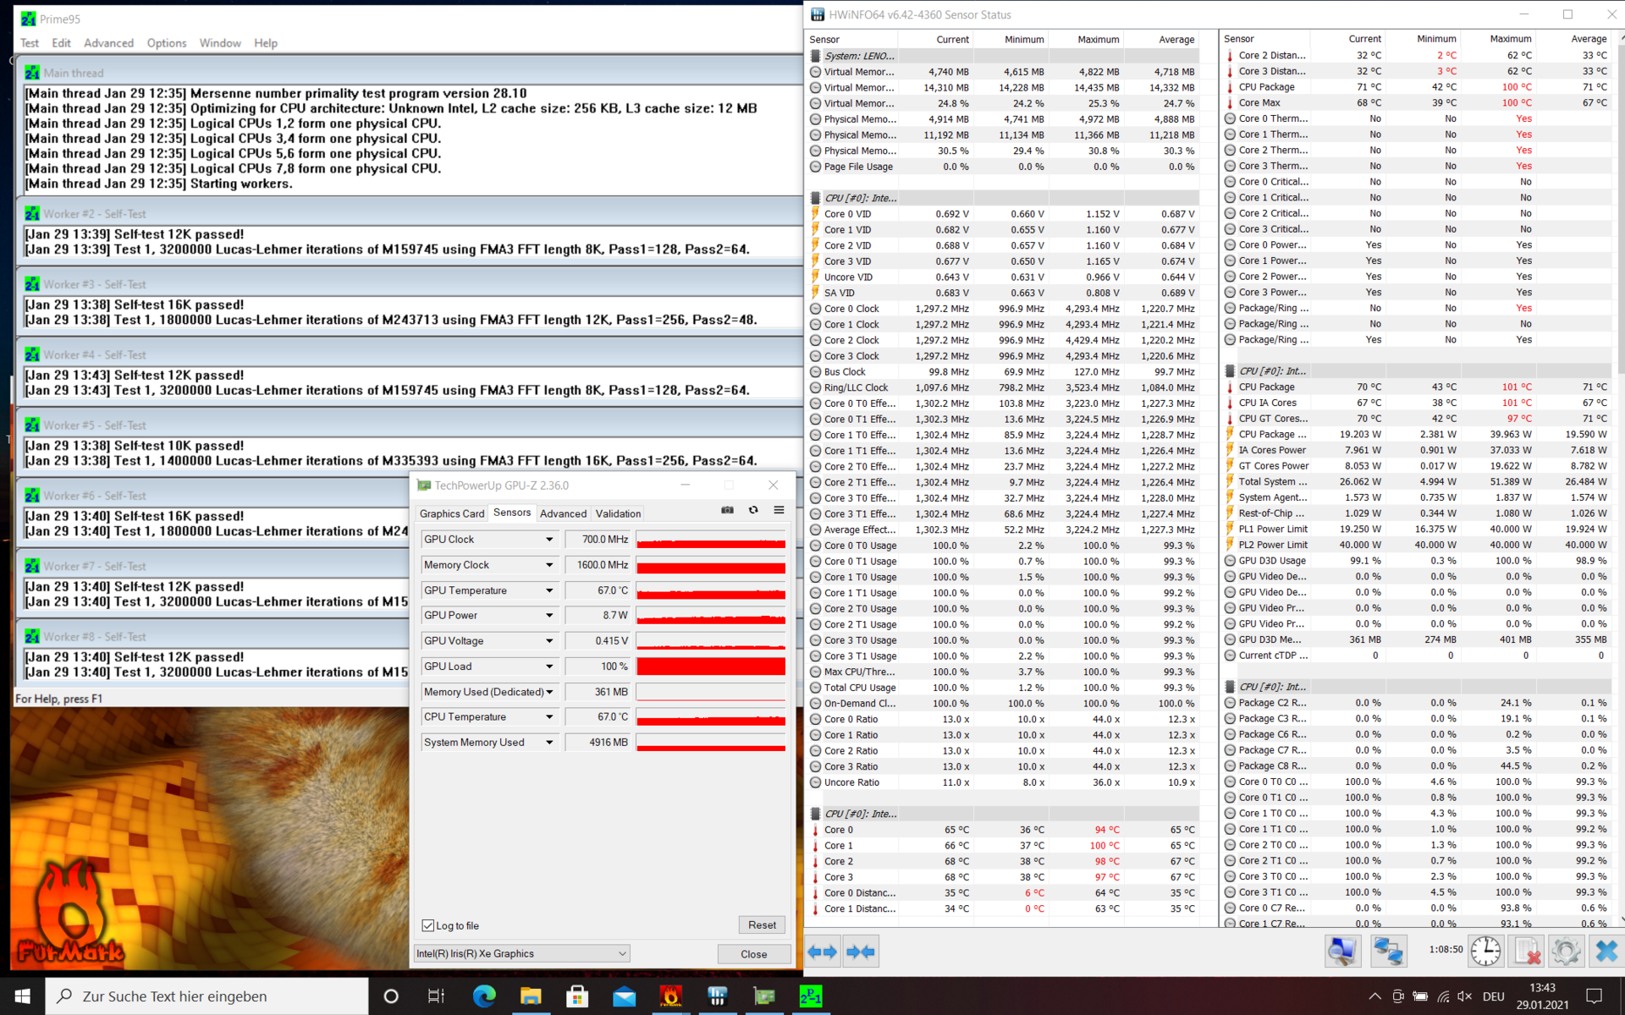Viewport: 1625px width, 1015px height.
Task: Click the log file delete icon in HWiNFO
Action: 1526,952
